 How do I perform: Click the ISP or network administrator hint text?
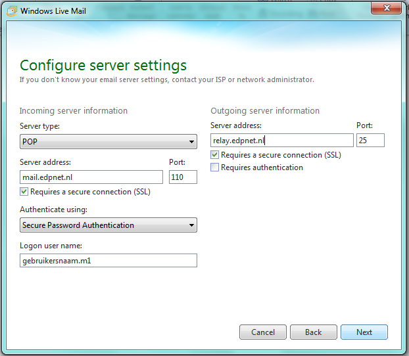[x=167, y=79]
